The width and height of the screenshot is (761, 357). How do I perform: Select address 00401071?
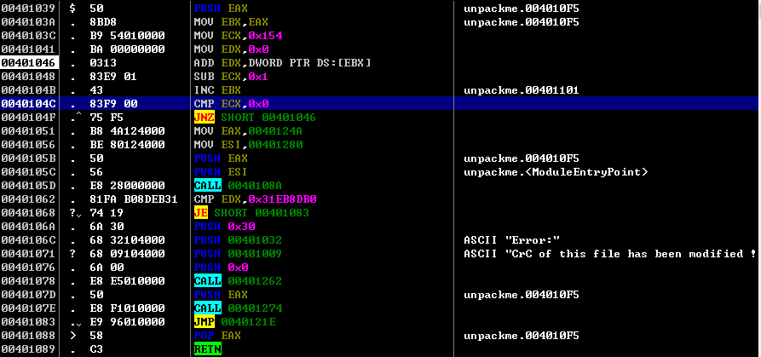(29, 253)
